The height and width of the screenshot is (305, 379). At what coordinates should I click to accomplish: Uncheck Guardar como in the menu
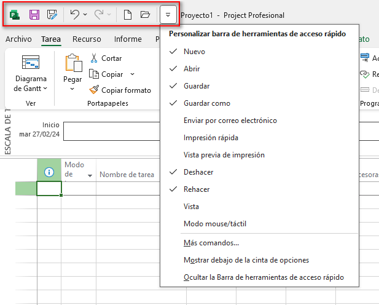point(206,103)
